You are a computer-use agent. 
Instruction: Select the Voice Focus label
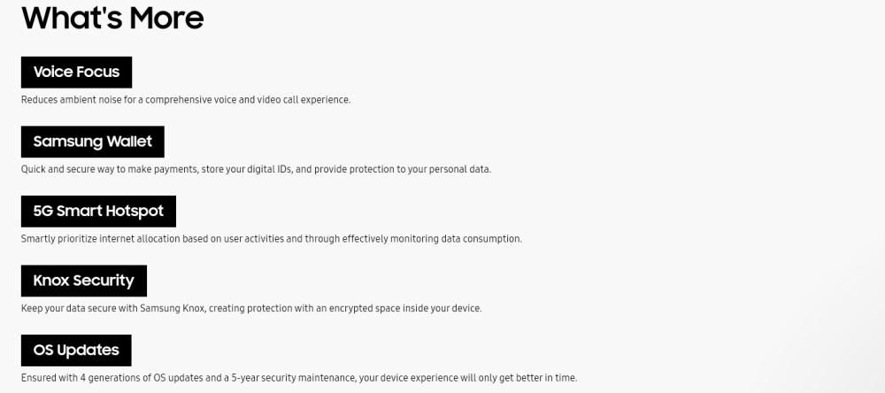pos(76,72)
